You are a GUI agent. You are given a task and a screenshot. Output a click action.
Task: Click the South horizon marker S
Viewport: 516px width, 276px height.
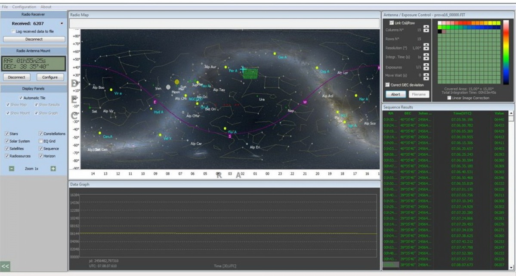point(230,136)
